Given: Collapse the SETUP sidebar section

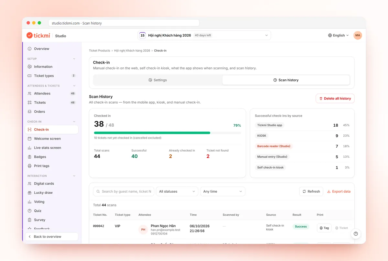Looking at the screenshot, I should coord(74,59).
